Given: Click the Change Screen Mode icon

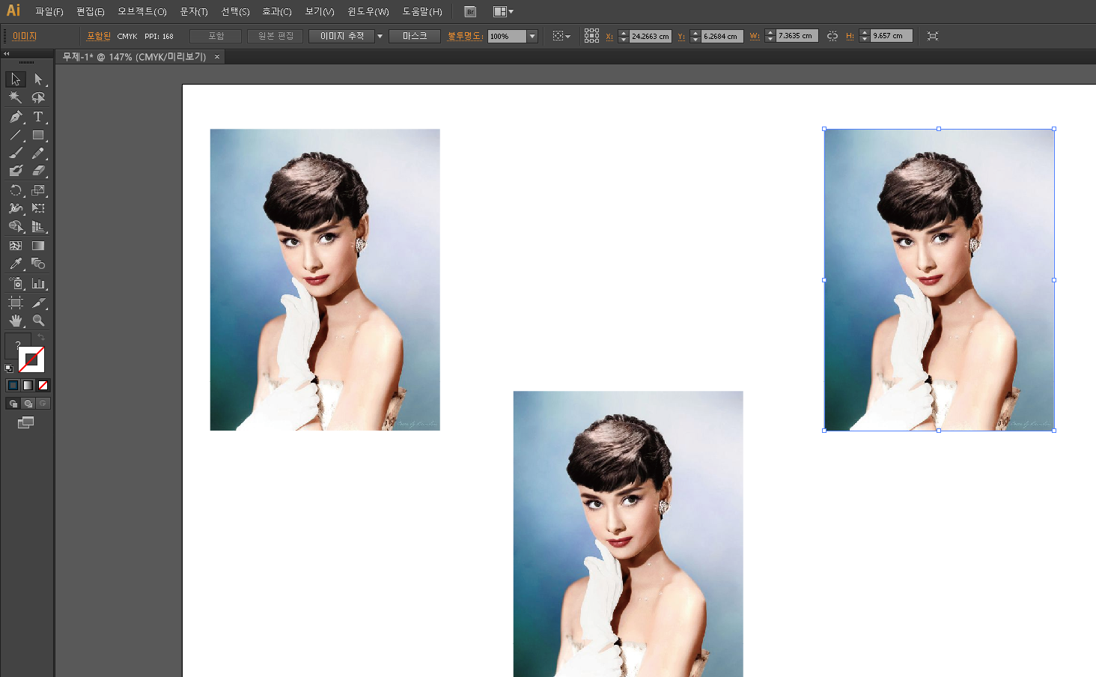Looking at the screenshot, I should tap(26, 422).
